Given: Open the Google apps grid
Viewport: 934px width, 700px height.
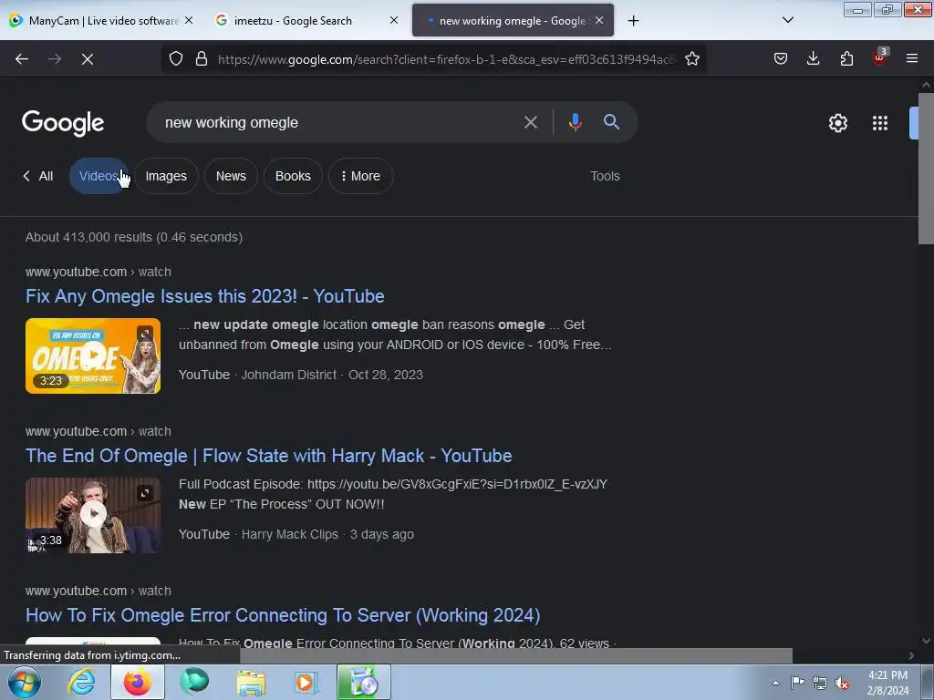Looking at the screenshot, I should point(880,123).
